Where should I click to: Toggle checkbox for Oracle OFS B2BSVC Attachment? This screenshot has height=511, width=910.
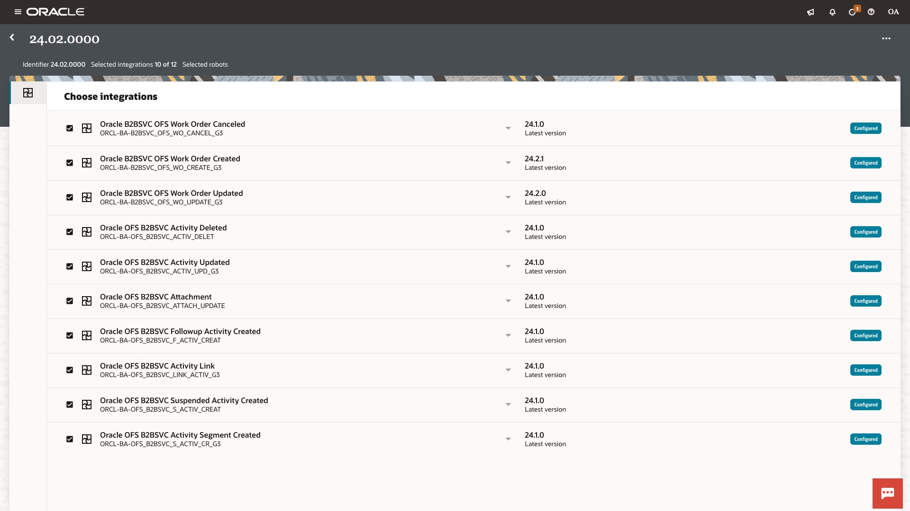(70, 301)
